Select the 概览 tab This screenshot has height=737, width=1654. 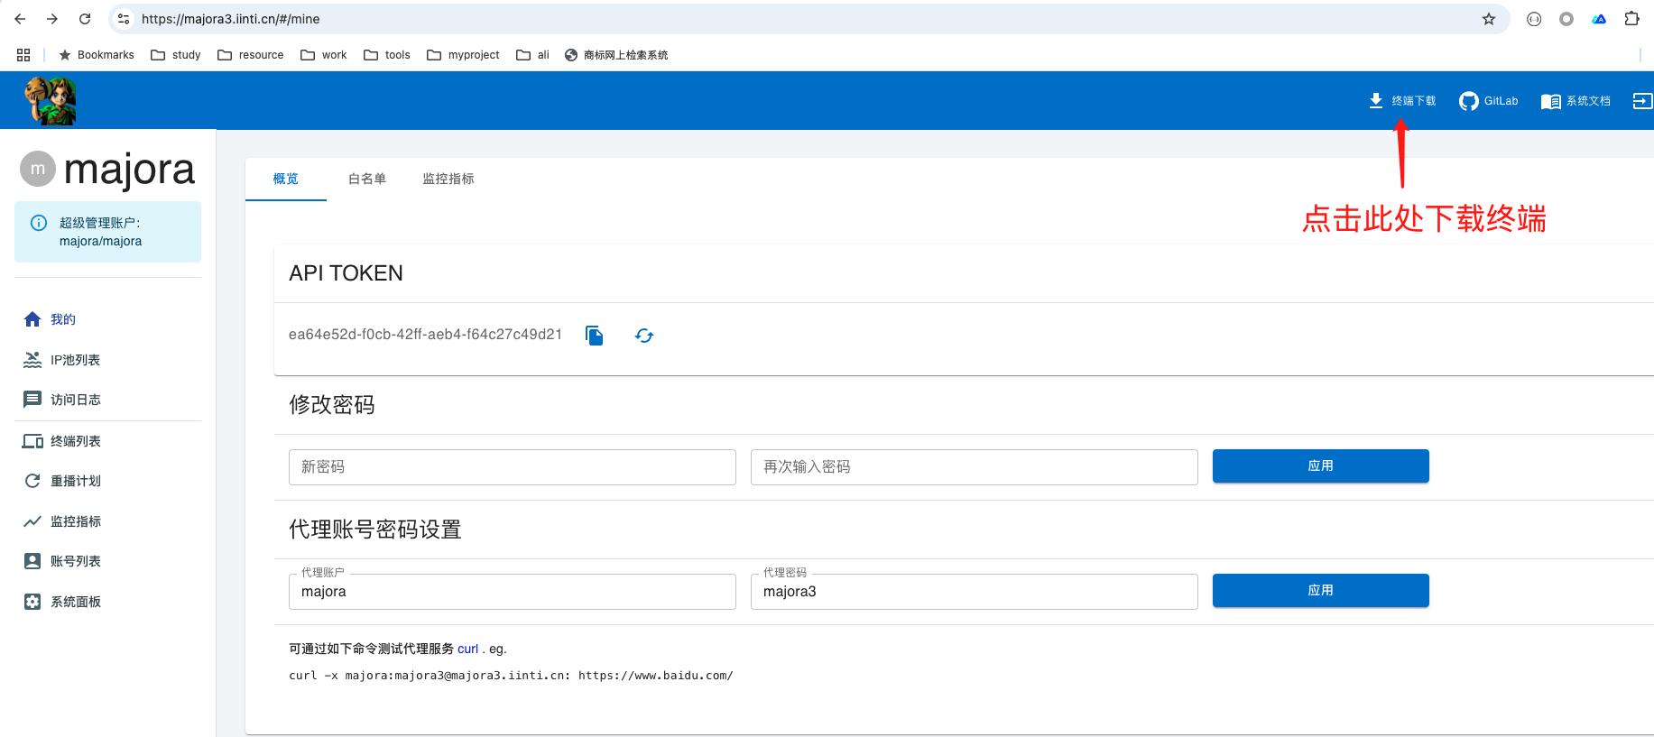(286, 179)
